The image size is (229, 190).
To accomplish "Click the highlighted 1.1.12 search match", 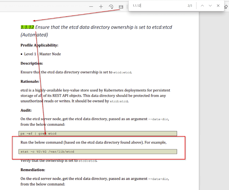I will click(x=27, y=27).
